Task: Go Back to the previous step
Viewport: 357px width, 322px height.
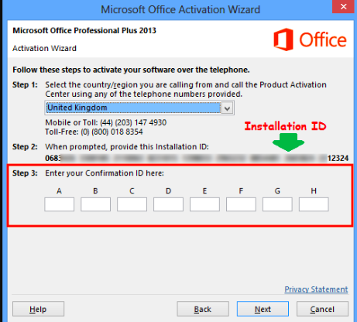Action: 203,309
